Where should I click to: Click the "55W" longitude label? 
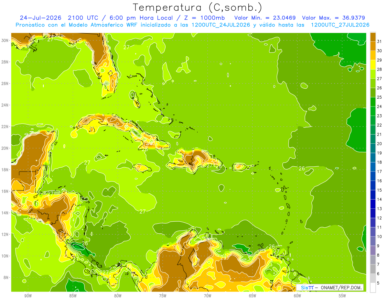pos(342,296)
